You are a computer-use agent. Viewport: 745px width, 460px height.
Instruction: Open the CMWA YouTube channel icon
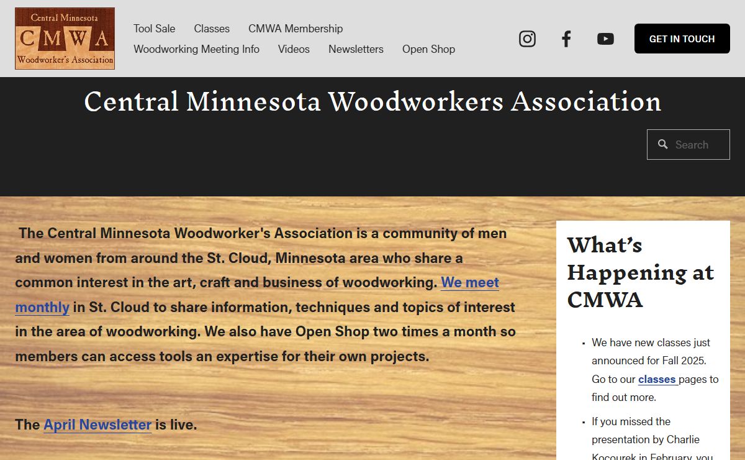pos(605,39)
